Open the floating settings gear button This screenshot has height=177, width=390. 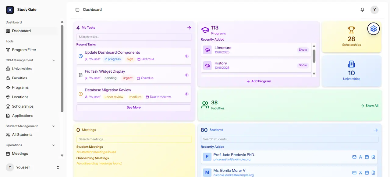374,29
